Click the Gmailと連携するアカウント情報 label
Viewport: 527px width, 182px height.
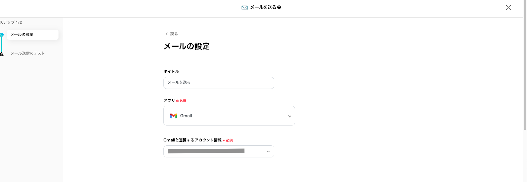(x=192, y=140)
